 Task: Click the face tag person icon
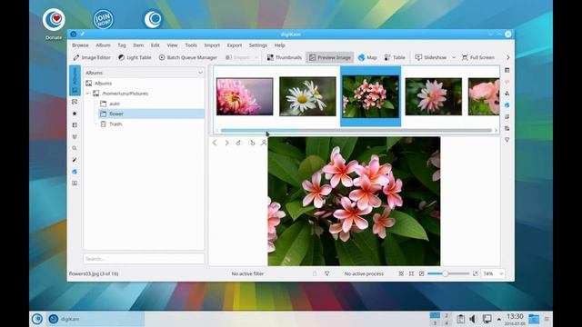coord(264,143)
